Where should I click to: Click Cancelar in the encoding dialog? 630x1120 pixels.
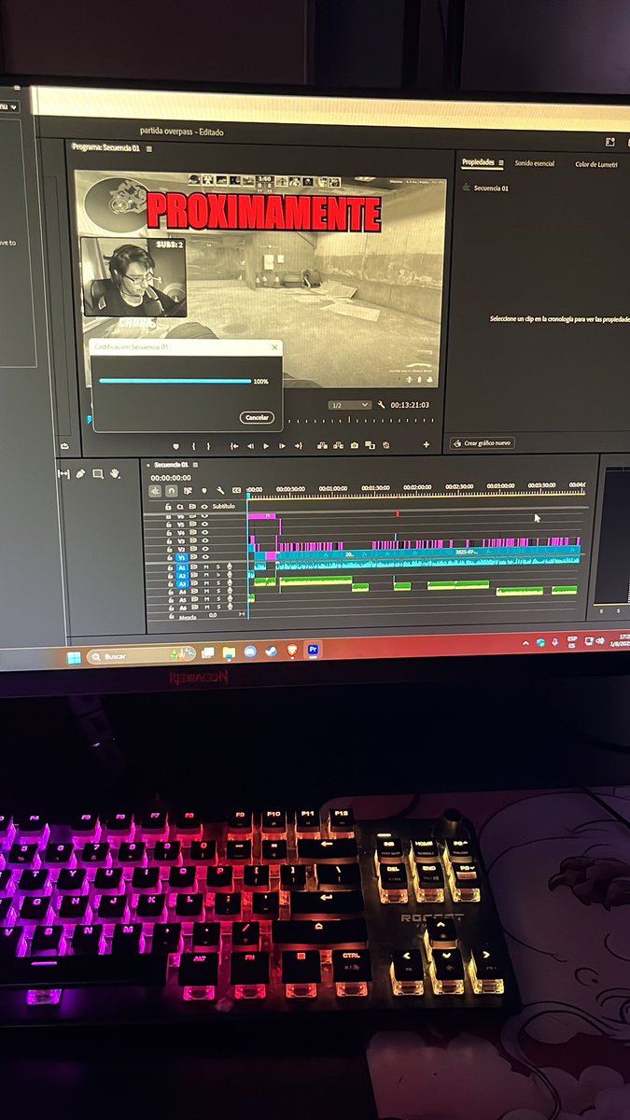(x=257, y=417)
